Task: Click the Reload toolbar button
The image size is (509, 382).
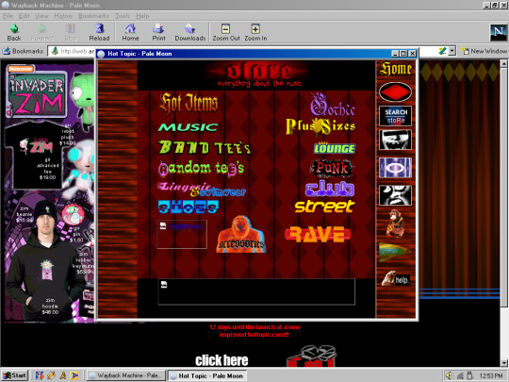Action: 99,32
